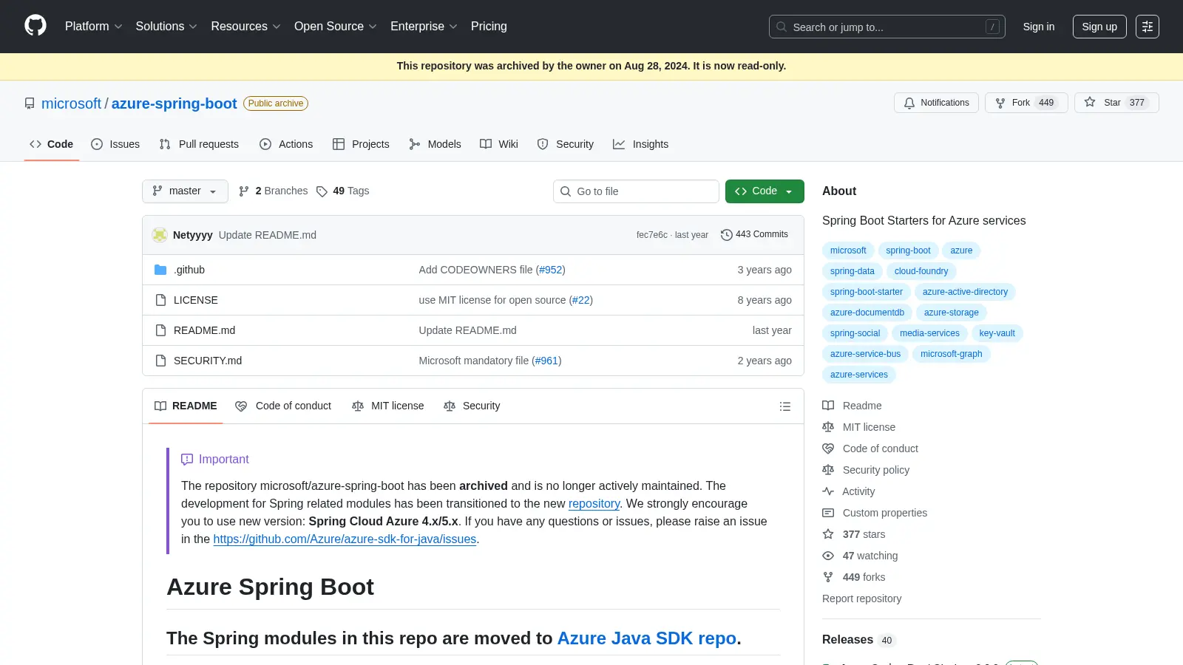This screenshot has height=665, width=1183.
Task: Select the README tab in file viewer
Action: click(186, 406)
